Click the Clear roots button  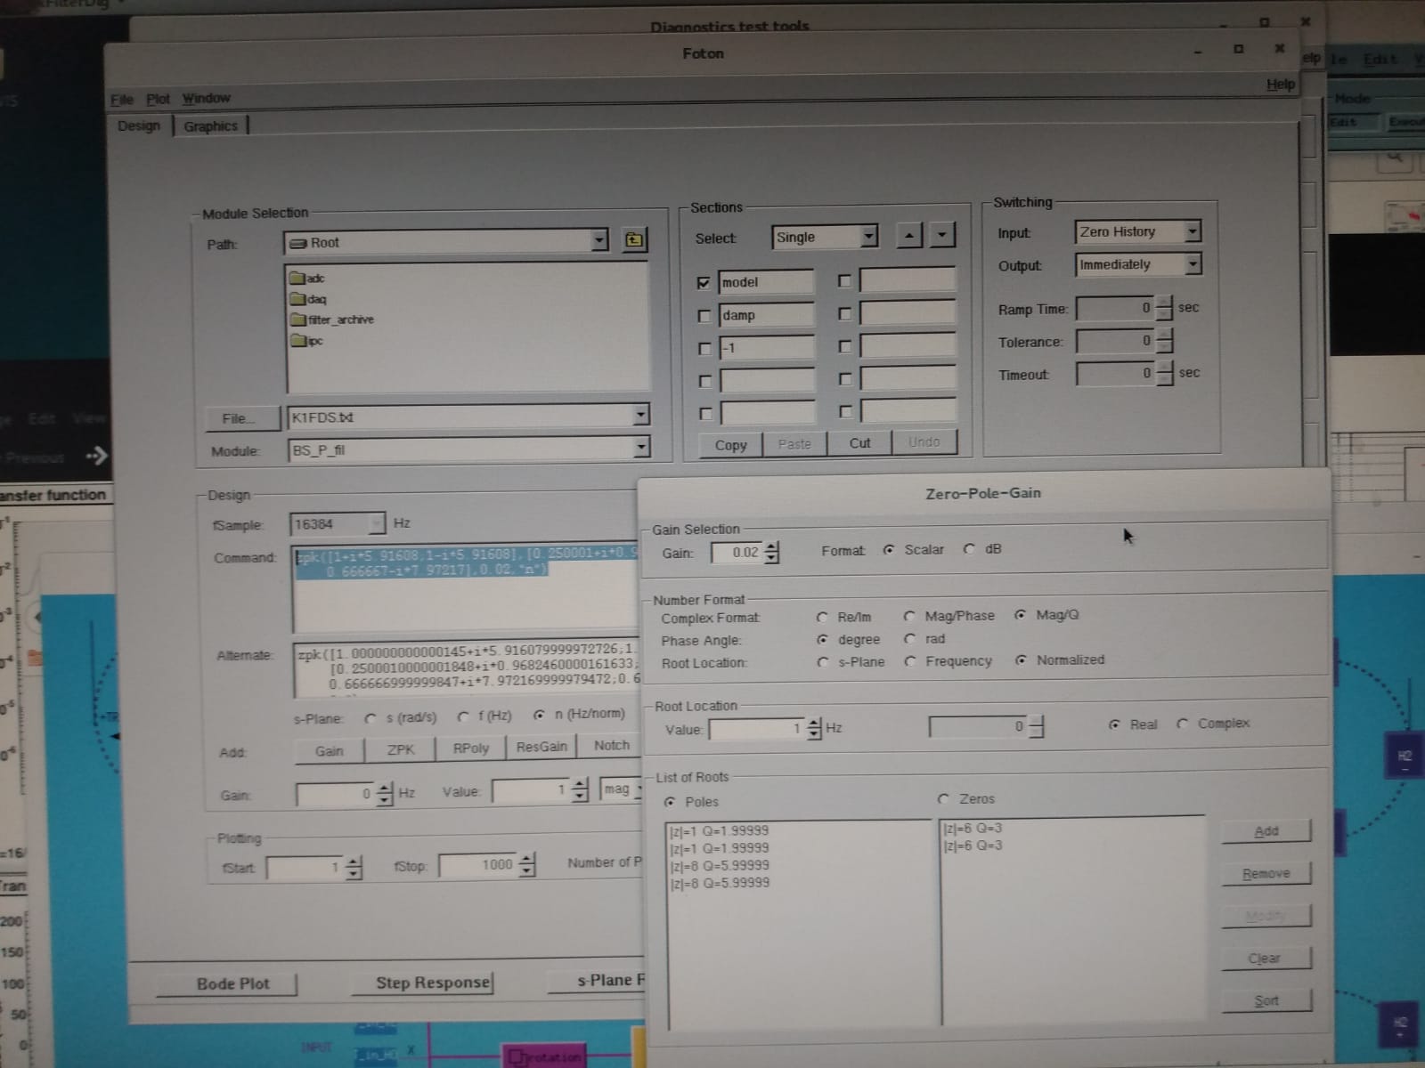pos(1265,959)
